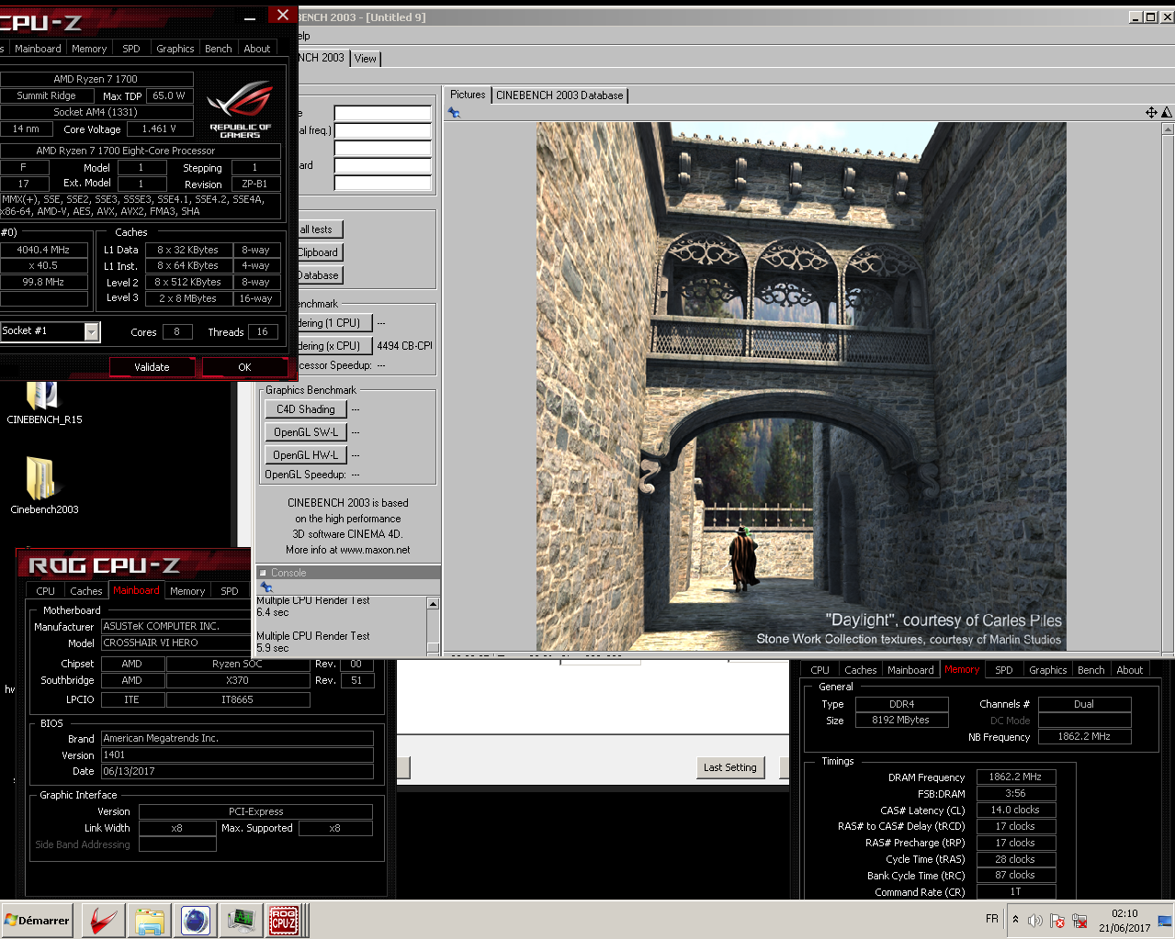Open the blue globe taskbar application
This screenshot has height=939, width=1175.
point(195,920)
